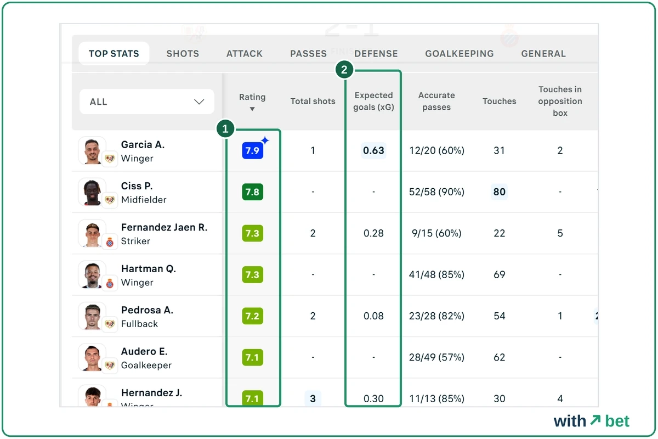658x439 pixels.
Task: Open the ALL player filter dropdown
Action: 147,102
